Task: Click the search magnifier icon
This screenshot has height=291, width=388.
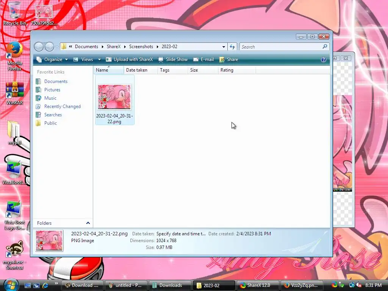Action: [325, 47]
